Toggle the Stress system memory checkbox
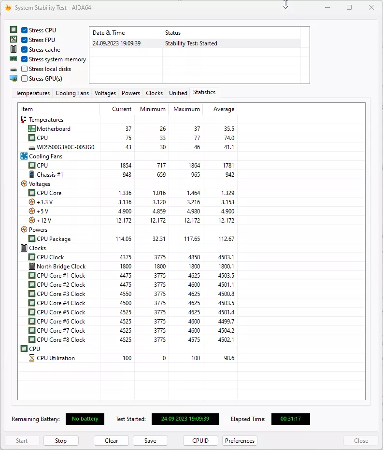This screenshot has height=450, width=383. click(25, 59)
